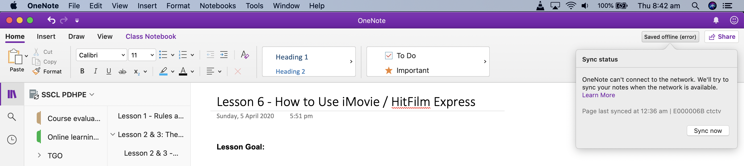Apply font color
The width and height of the screenshot is (744, 166).
click(183, 71)
